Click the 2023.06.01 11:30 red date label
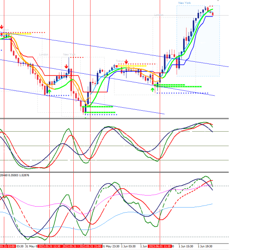268x250 pixels. pos(160,246)
